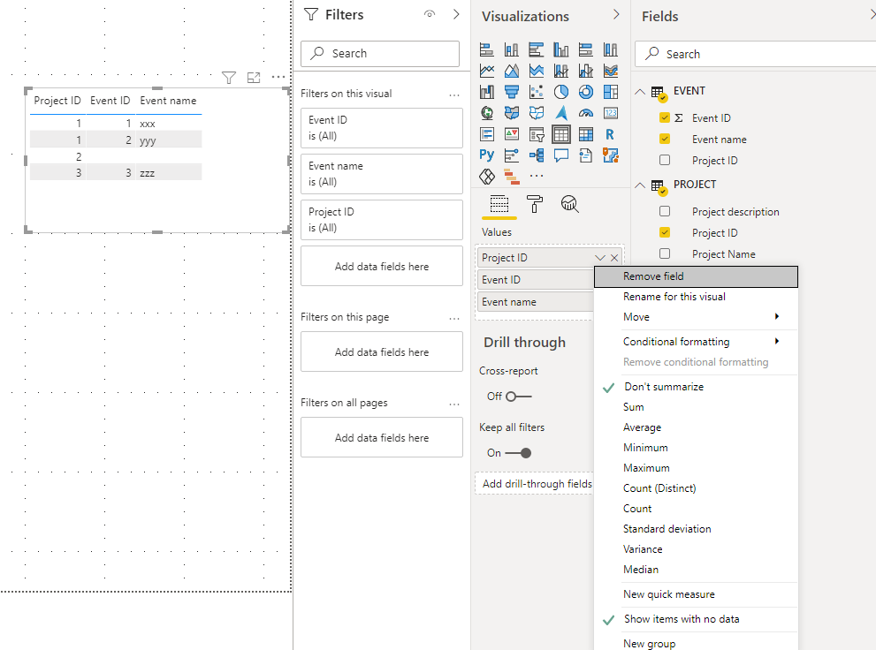The image size is (876, 650).
Task: Select the stacked bar chart visual
Action: (486, 49)
